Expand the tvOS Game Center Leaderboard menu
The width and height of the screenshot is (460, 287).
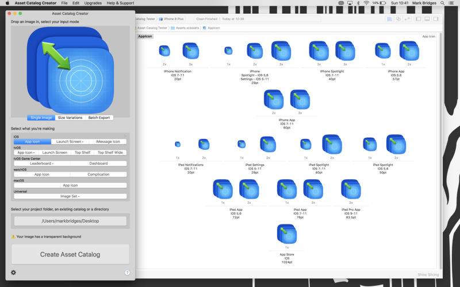tap(42, 164)
